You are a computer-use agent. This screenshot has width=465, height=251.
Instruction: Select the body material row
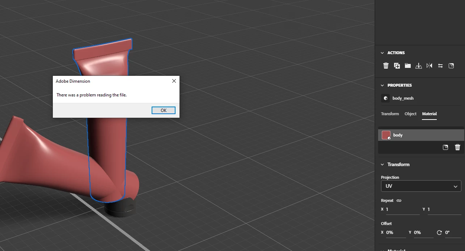[x=421, y=135]
